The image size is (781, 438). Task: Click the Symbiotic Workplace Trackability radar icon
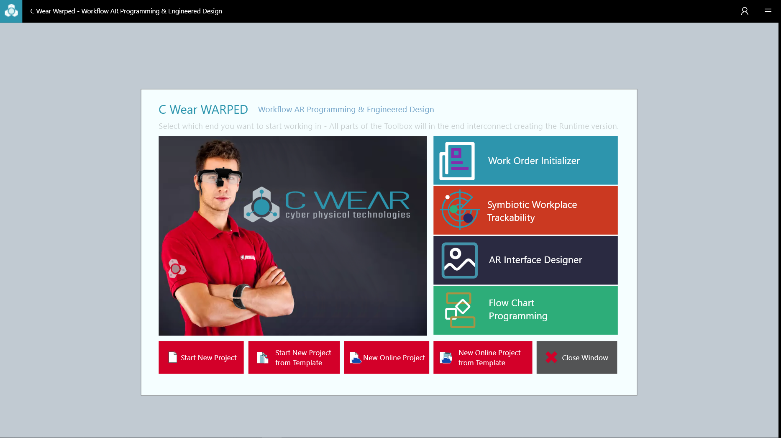pyautogui.click(x=459, y=210)
